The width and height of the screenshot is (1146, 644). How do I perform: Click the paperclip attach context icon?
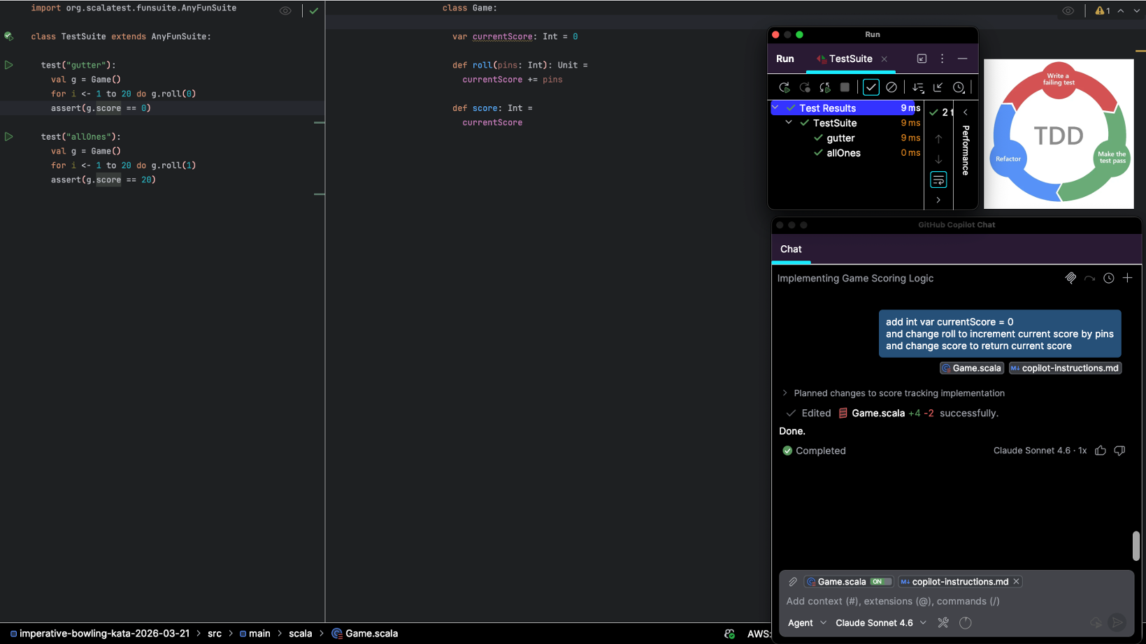793,582
